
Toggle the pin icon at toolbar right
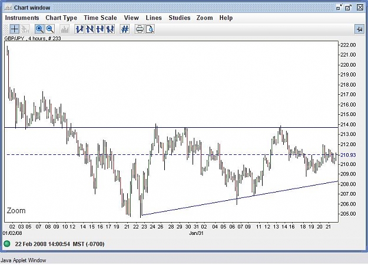[x=359, y=29]
